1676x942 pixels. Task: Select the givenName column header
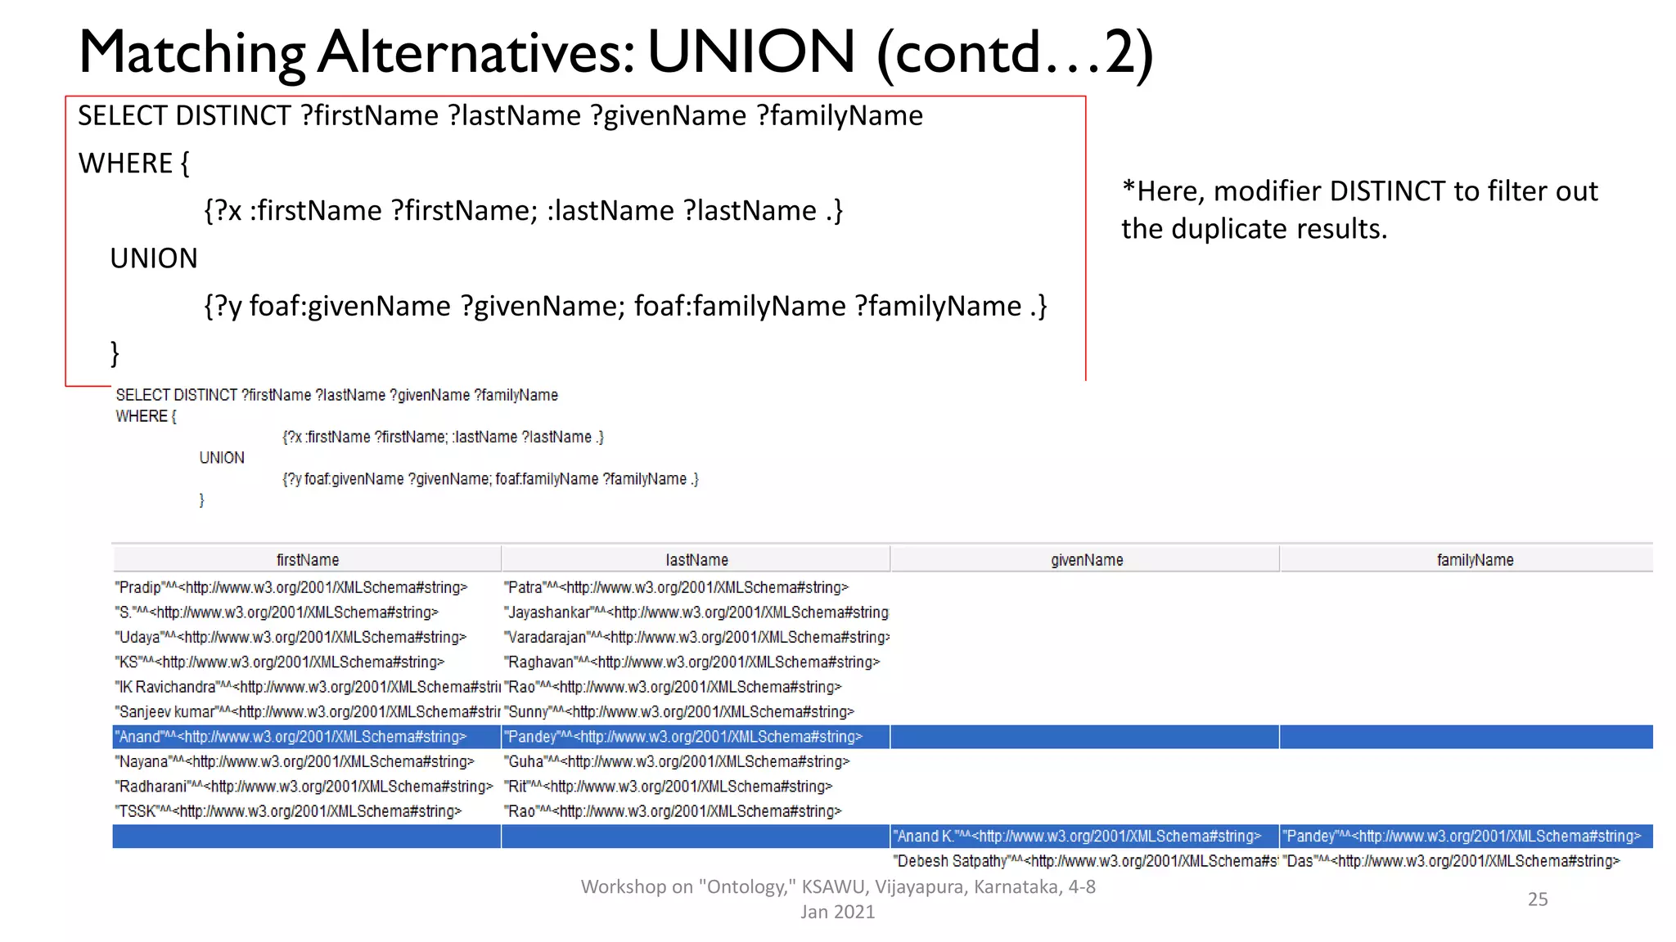point(1085,559)
